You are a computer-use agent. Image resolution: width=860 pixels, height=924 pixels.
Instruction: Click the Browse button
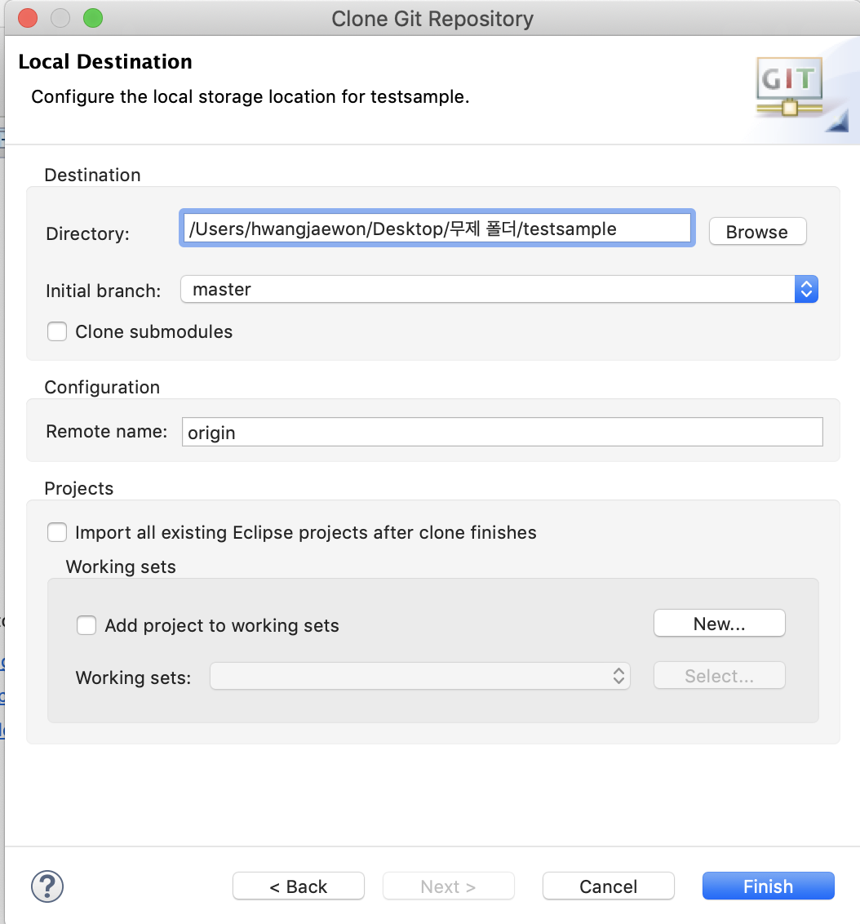point(757,232)
